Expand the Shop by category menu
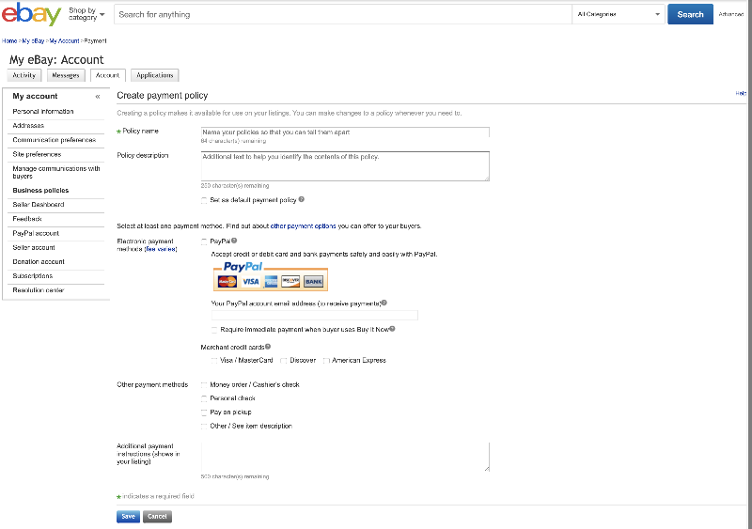 coord(86,14)
